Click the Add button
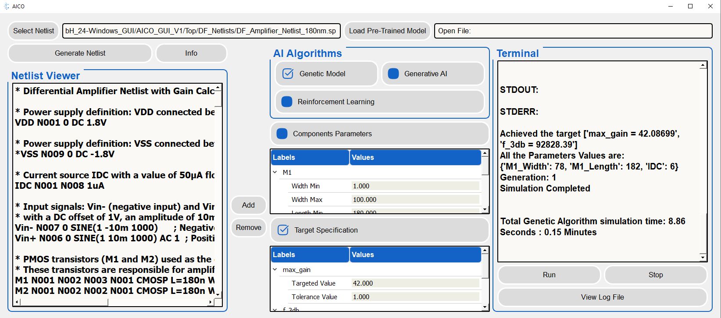 pos(248,205)
